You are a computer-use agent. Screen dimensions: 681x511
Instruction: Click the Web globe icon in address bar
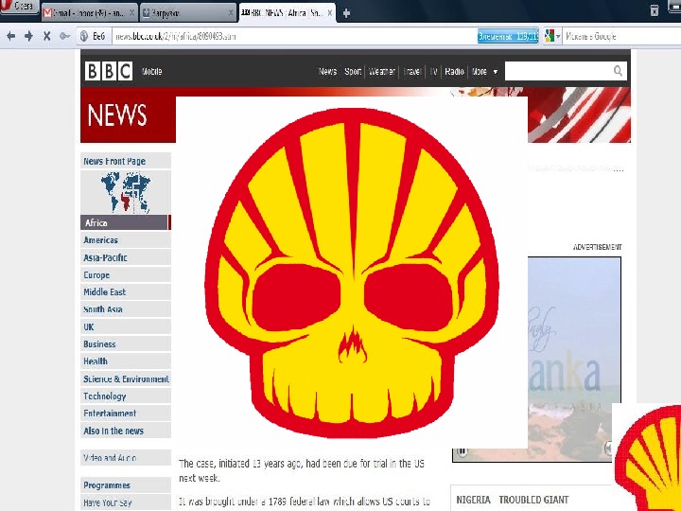point(84,36)
